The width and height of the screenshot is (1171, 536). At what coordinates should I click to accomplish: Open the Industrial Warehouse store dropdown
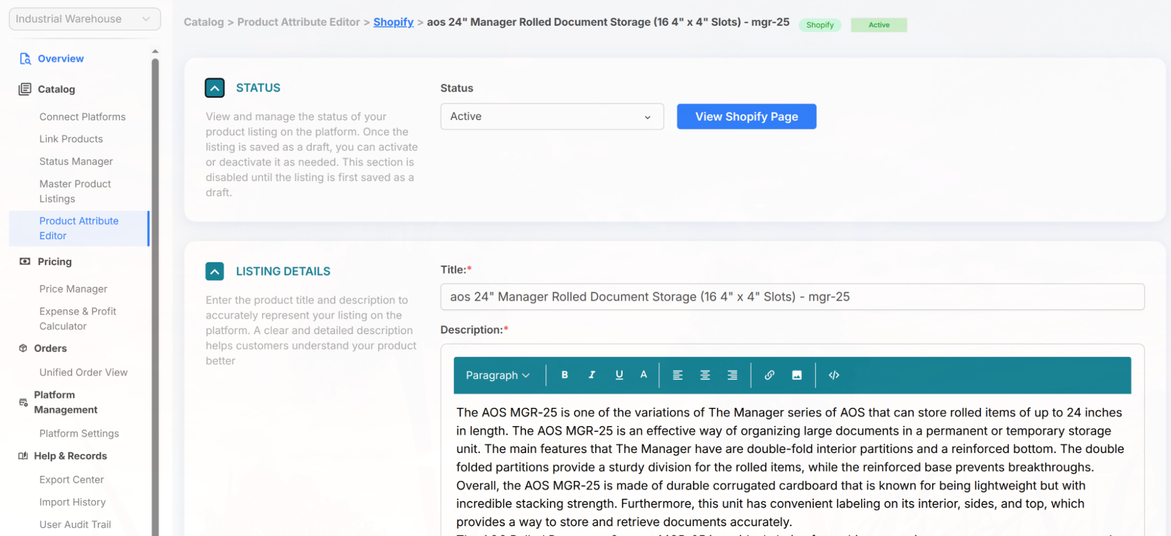(85, 19)
